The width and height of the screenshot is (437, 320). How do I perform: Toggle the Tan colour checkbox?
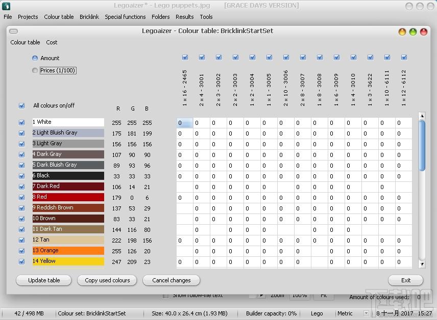(22, 240)
